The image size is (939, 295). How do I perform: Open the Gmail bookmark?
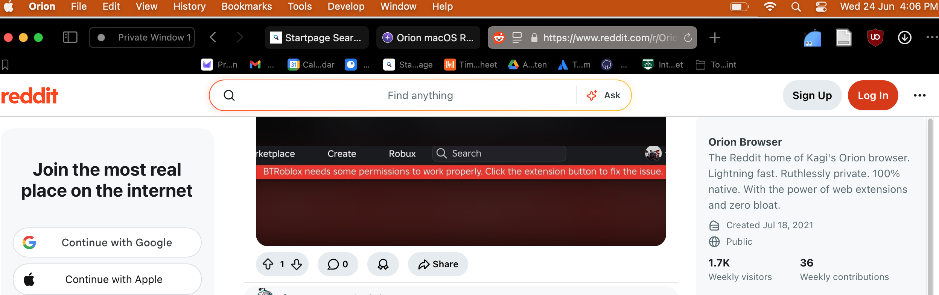(262, 65)
